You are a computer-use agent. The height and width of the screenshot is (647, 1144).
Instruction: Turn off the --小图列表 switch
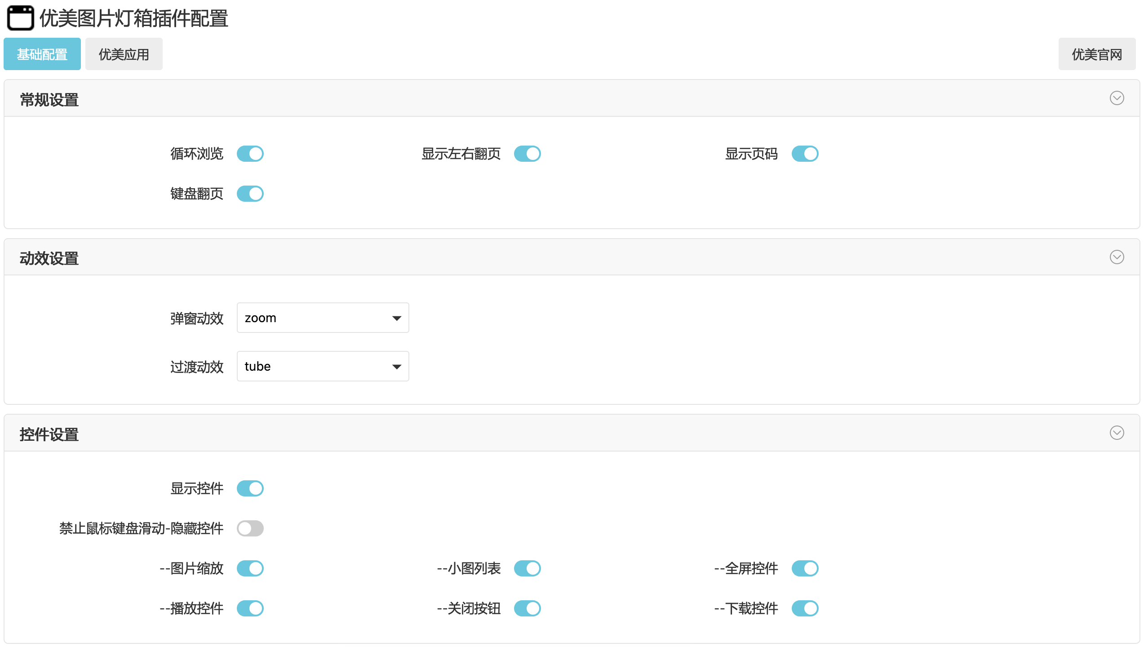(x=527, y=568)
